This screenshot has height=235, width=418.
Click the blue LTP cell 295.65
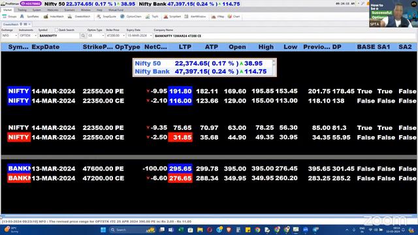point(180,168)
